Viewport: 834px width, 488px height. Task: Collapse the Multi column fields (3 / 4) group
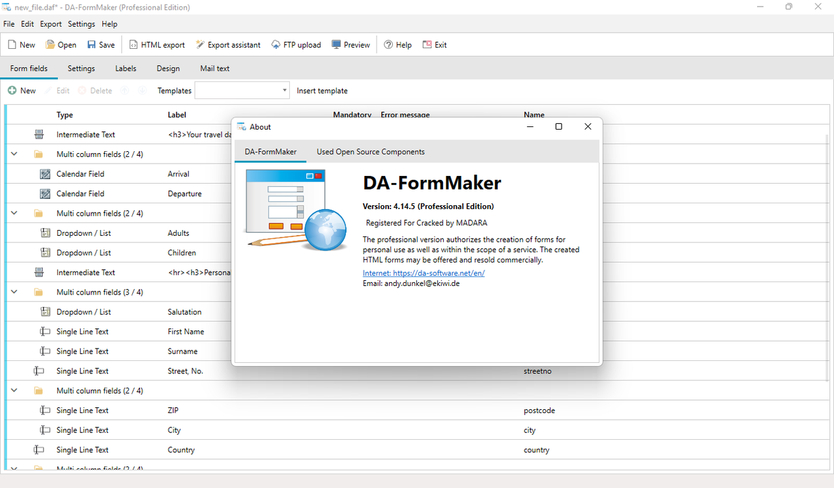point(14,292)
